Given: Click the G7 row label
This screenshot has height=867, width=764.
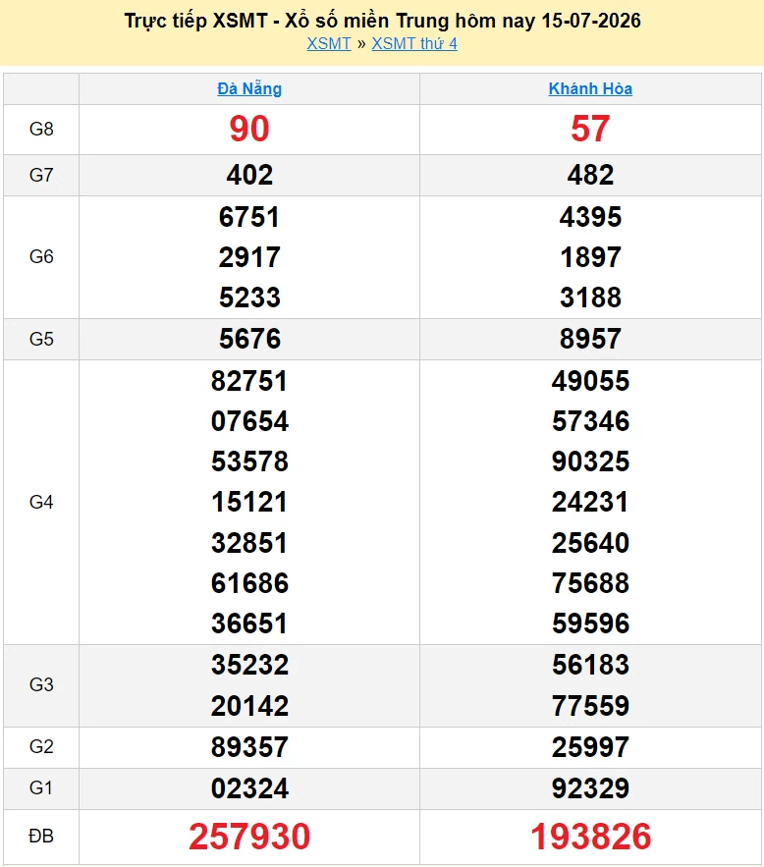Looking at the screenshot, I should [41, 176].
